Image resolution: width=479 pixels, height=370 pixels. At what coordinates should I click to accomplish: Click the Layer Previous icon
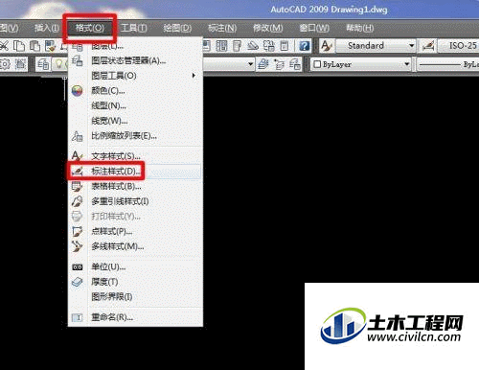[280, 64]
